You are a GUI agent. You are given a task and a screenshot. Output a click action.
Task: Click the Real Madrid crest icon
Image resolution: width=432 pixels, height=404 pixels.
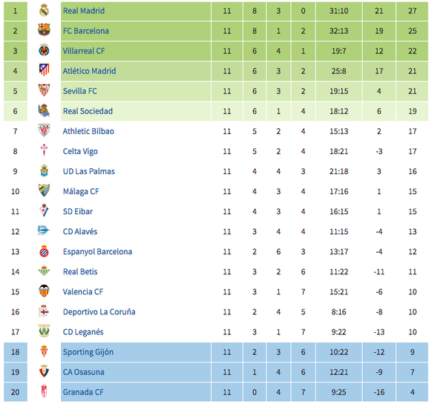click(44, 10)
